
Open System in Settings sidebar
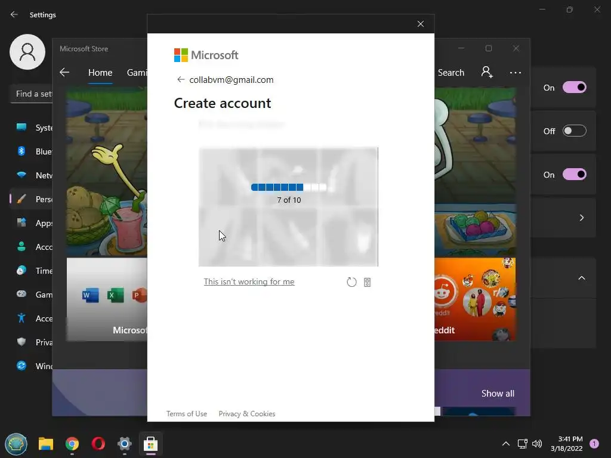(x=31, y=128)
